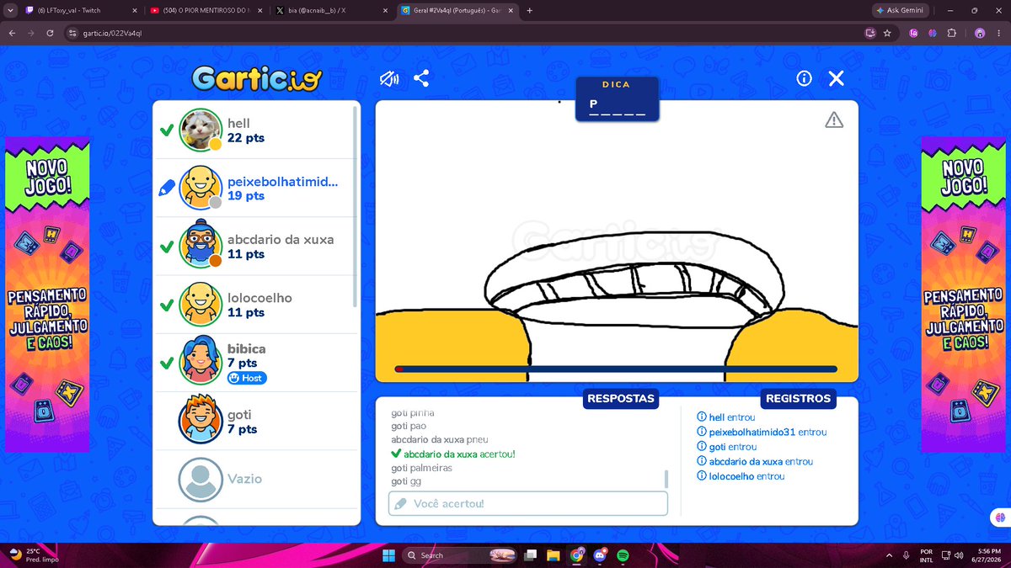Click log entry 'hell entrou'

[725, 417]
